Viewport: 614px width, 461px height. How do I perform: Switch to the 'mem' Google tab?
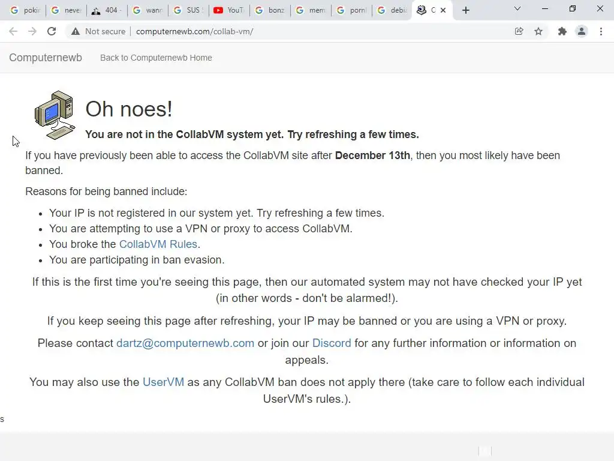click(x=311, y=10)
